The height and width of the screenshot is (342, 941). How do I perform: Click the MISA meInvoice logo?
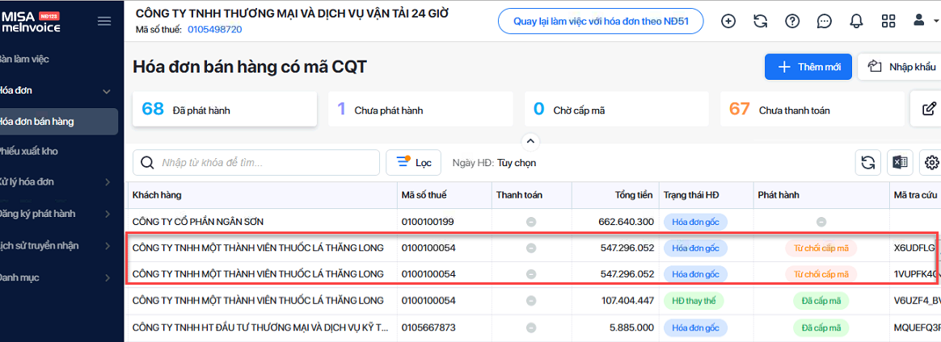coord(30,22)
